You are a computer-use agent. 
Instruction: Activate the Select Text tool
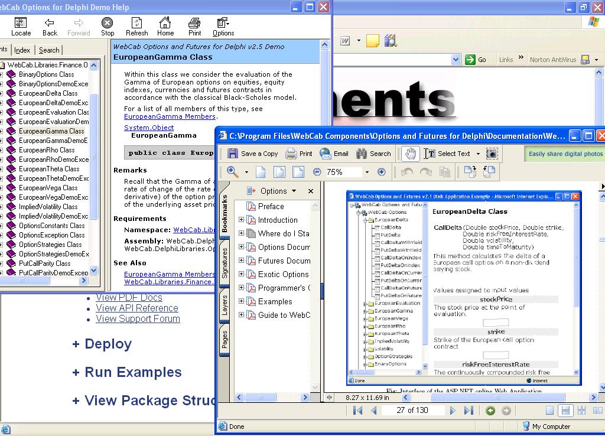(447, 154)
